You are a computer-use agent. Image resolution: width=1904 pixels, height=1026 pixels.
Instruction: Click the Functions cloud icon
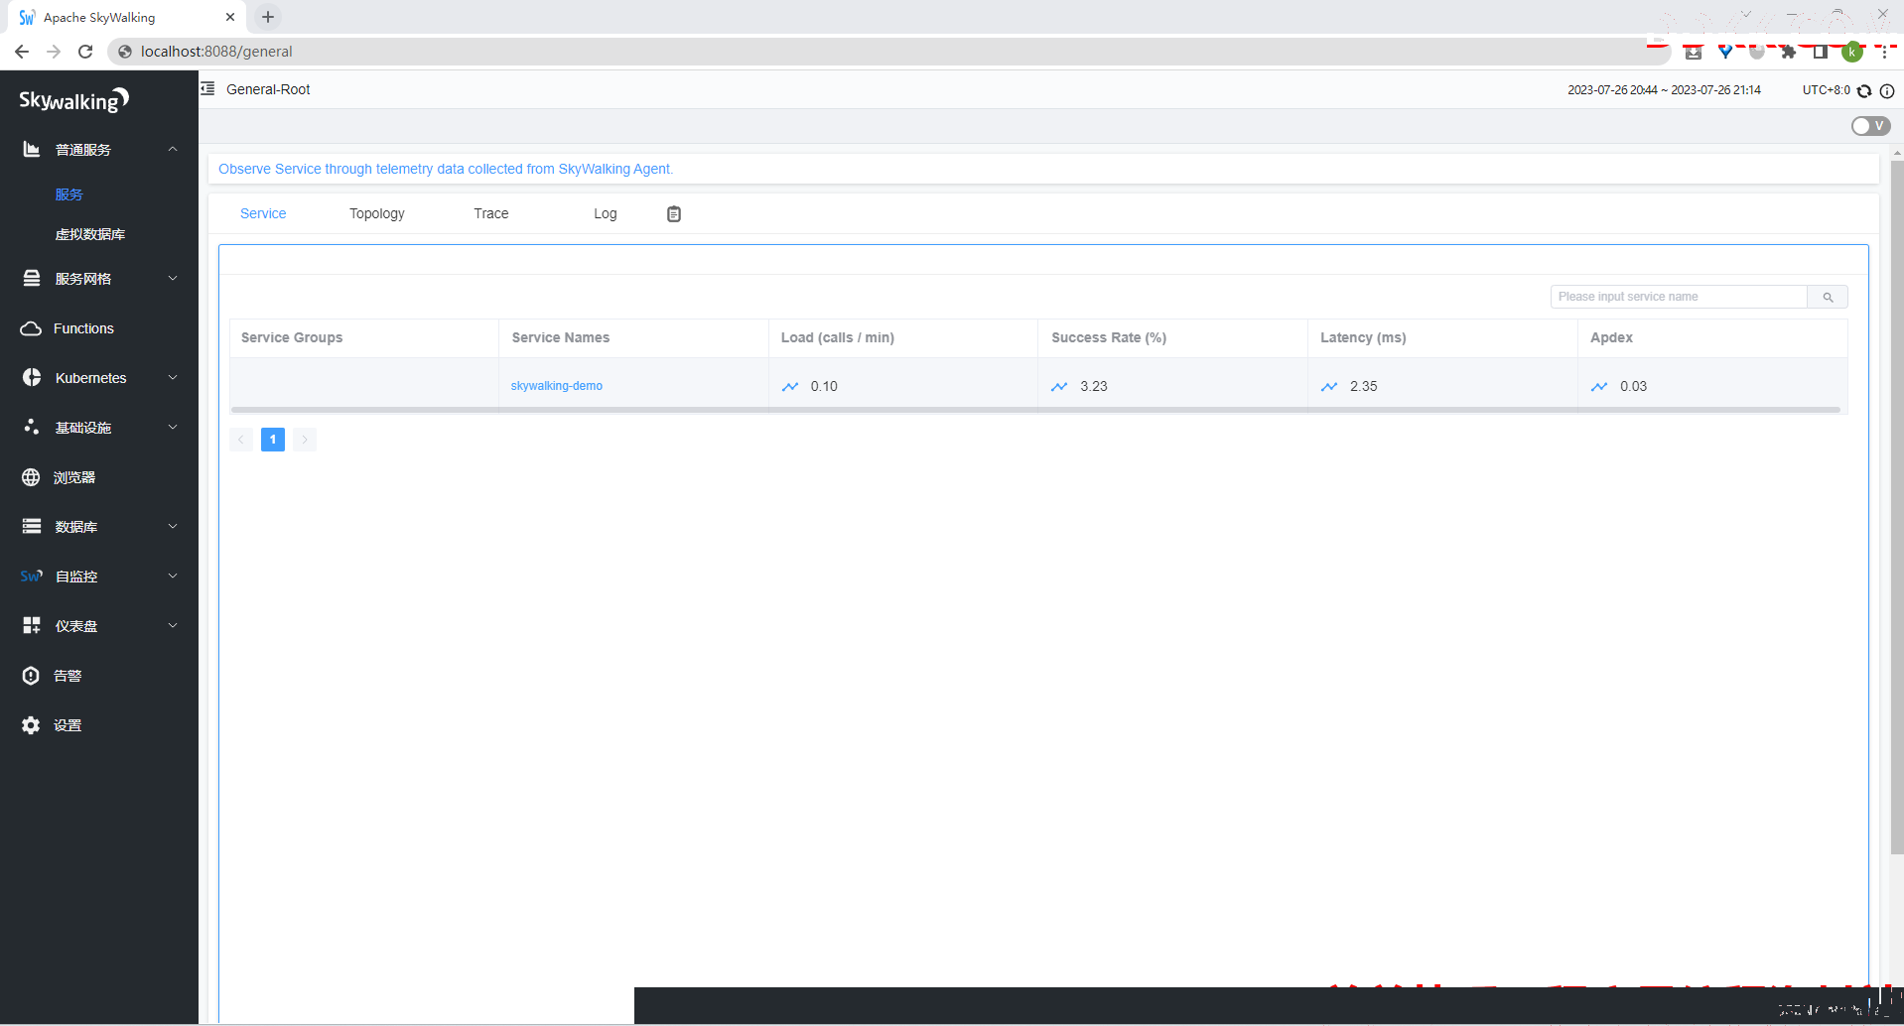pyautogui.click(x=31, y=328)
